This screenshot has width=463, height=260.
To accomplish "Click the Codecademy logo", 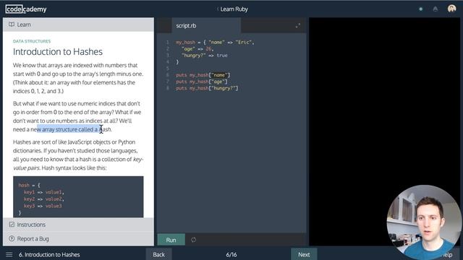I will [x=26, y=9].
